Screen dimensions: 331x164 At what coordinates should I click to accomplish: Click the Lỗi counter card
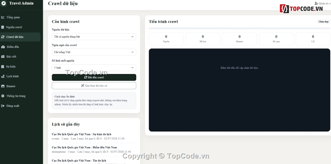(313, 39)
